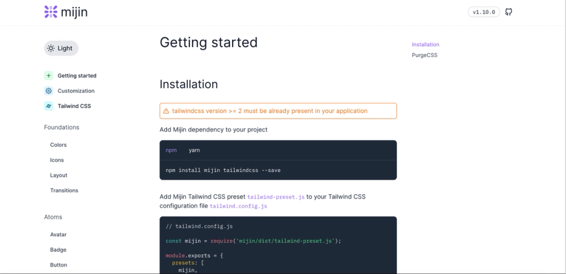The height and width of the screenshot is (274, 566).
Task: Click the '// tailwind.config.js' comment line
Action: click(x=199, y=226)
